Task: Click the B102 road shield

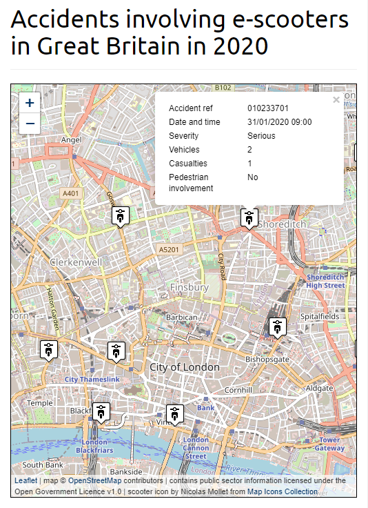Action: [223, 88]
